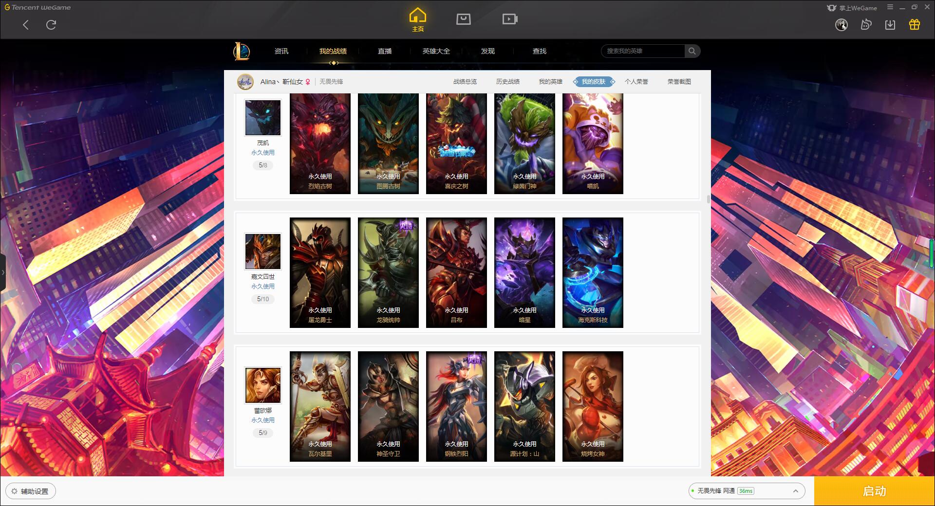Image resolution: width=935 pixels, height=506 pixels.
Task: Open the 瓦尔基里 skin card
Action: (x=320, y=406)
